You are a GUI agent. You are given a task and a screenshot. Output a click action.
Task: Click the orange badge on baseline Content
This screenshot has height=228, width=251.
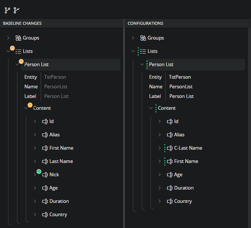30,105
